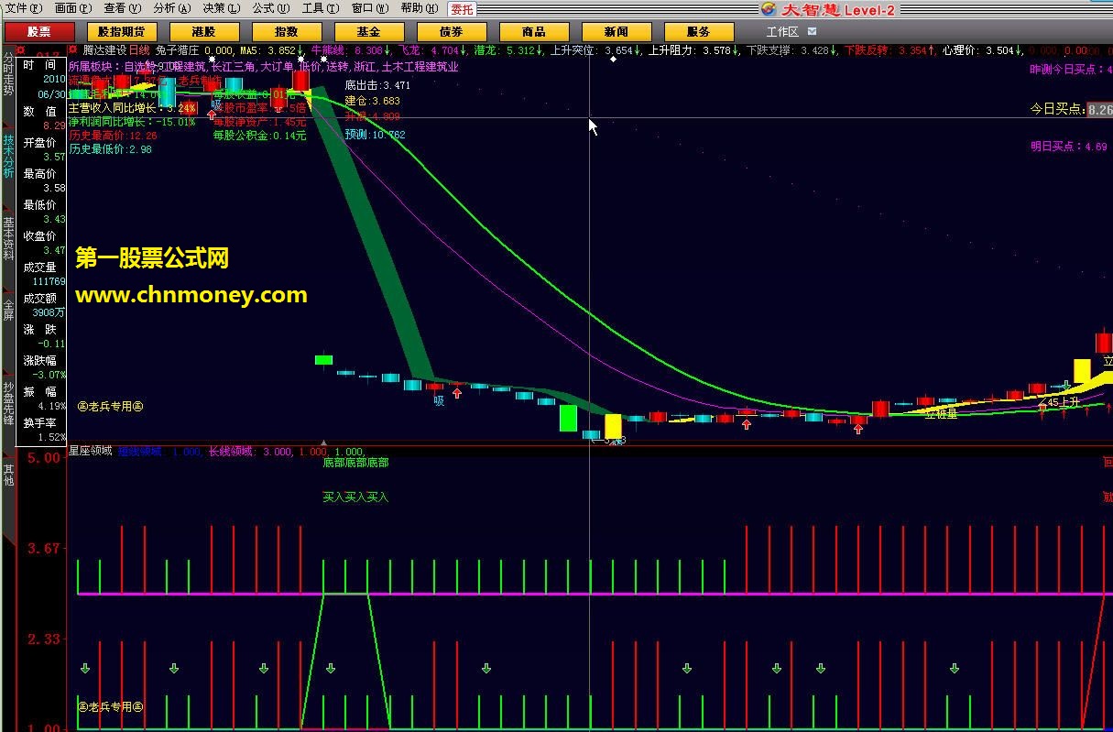The width and height of the screenshot is (1113, 732).
Task: Expand the 工作区 dropdown arrow
Action: point(812,32)
